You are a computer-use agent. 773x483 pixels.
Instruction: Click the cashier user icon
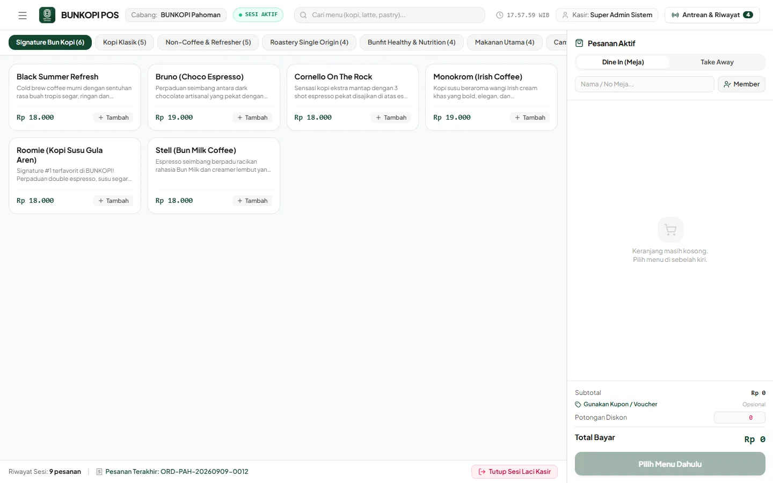point(565,15)
